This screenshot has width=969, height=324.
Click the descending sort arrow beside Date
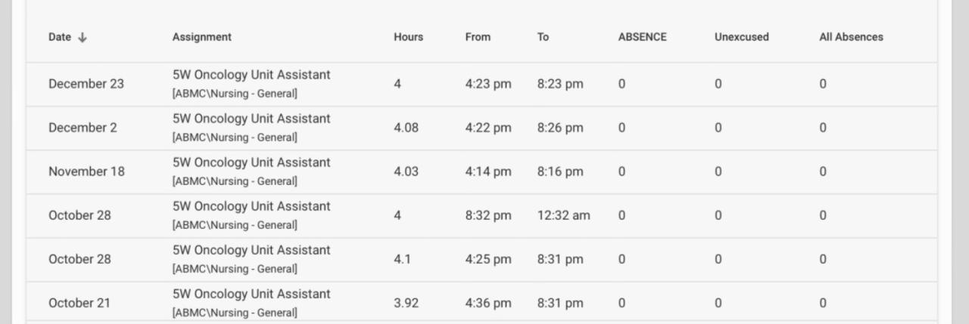[x=83, y=37]
